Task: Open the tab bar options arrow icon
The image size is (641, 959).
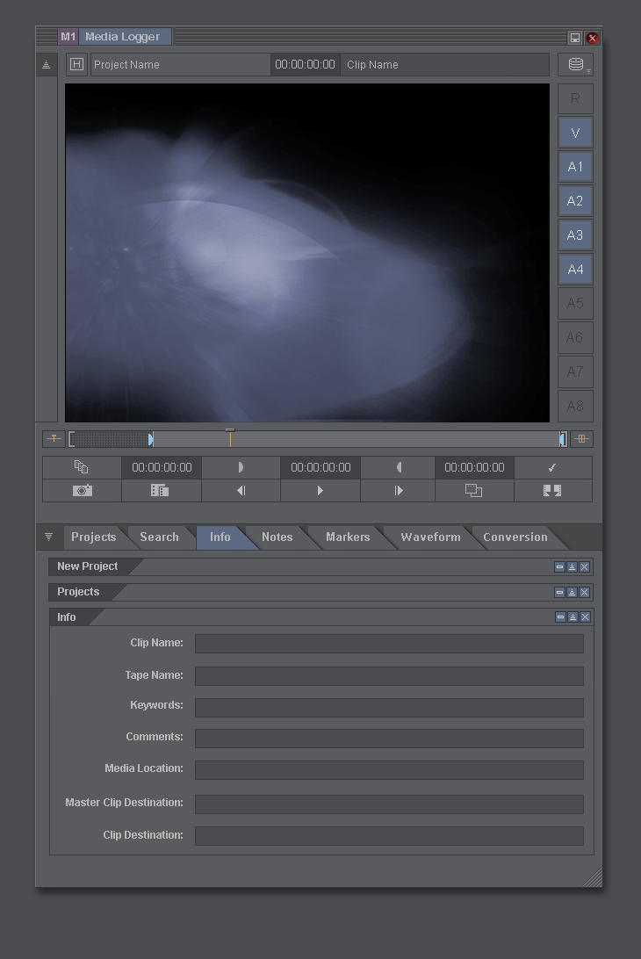Action: (48, 537)
